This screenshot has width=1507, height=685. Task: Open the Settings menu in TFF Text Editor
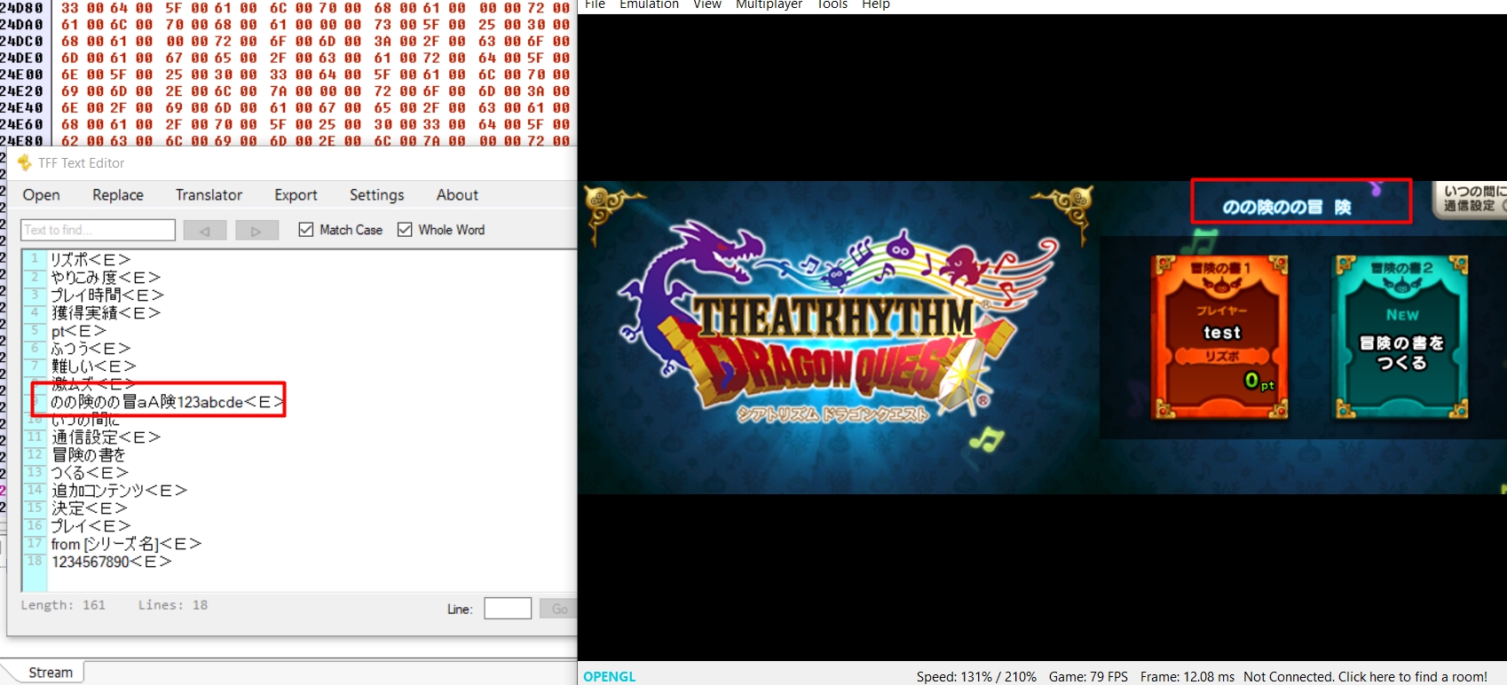376,195
